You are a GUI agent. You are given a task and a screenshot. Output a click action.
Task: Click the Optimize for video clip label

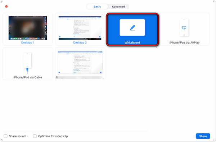pos(53,136)
